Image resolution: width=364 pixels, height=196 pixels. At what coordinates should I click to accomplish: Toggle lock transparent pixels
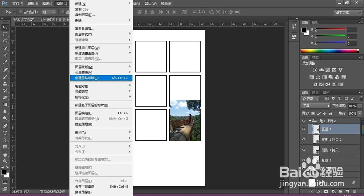313,113
